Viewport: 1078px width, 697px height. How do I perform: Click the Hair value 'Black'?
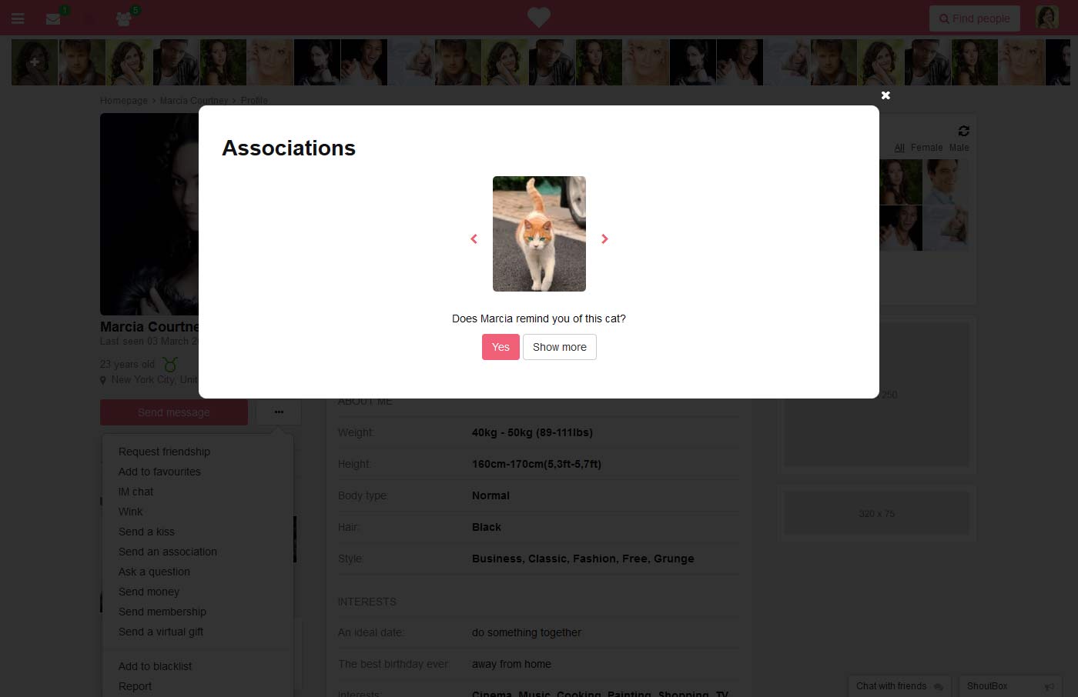coord(487,527)
